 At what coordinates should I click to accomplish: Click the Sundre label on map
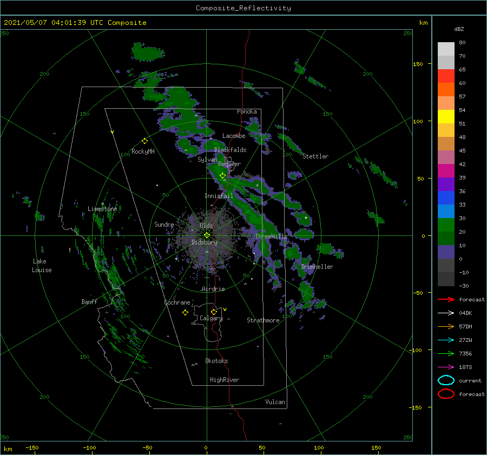164,225
